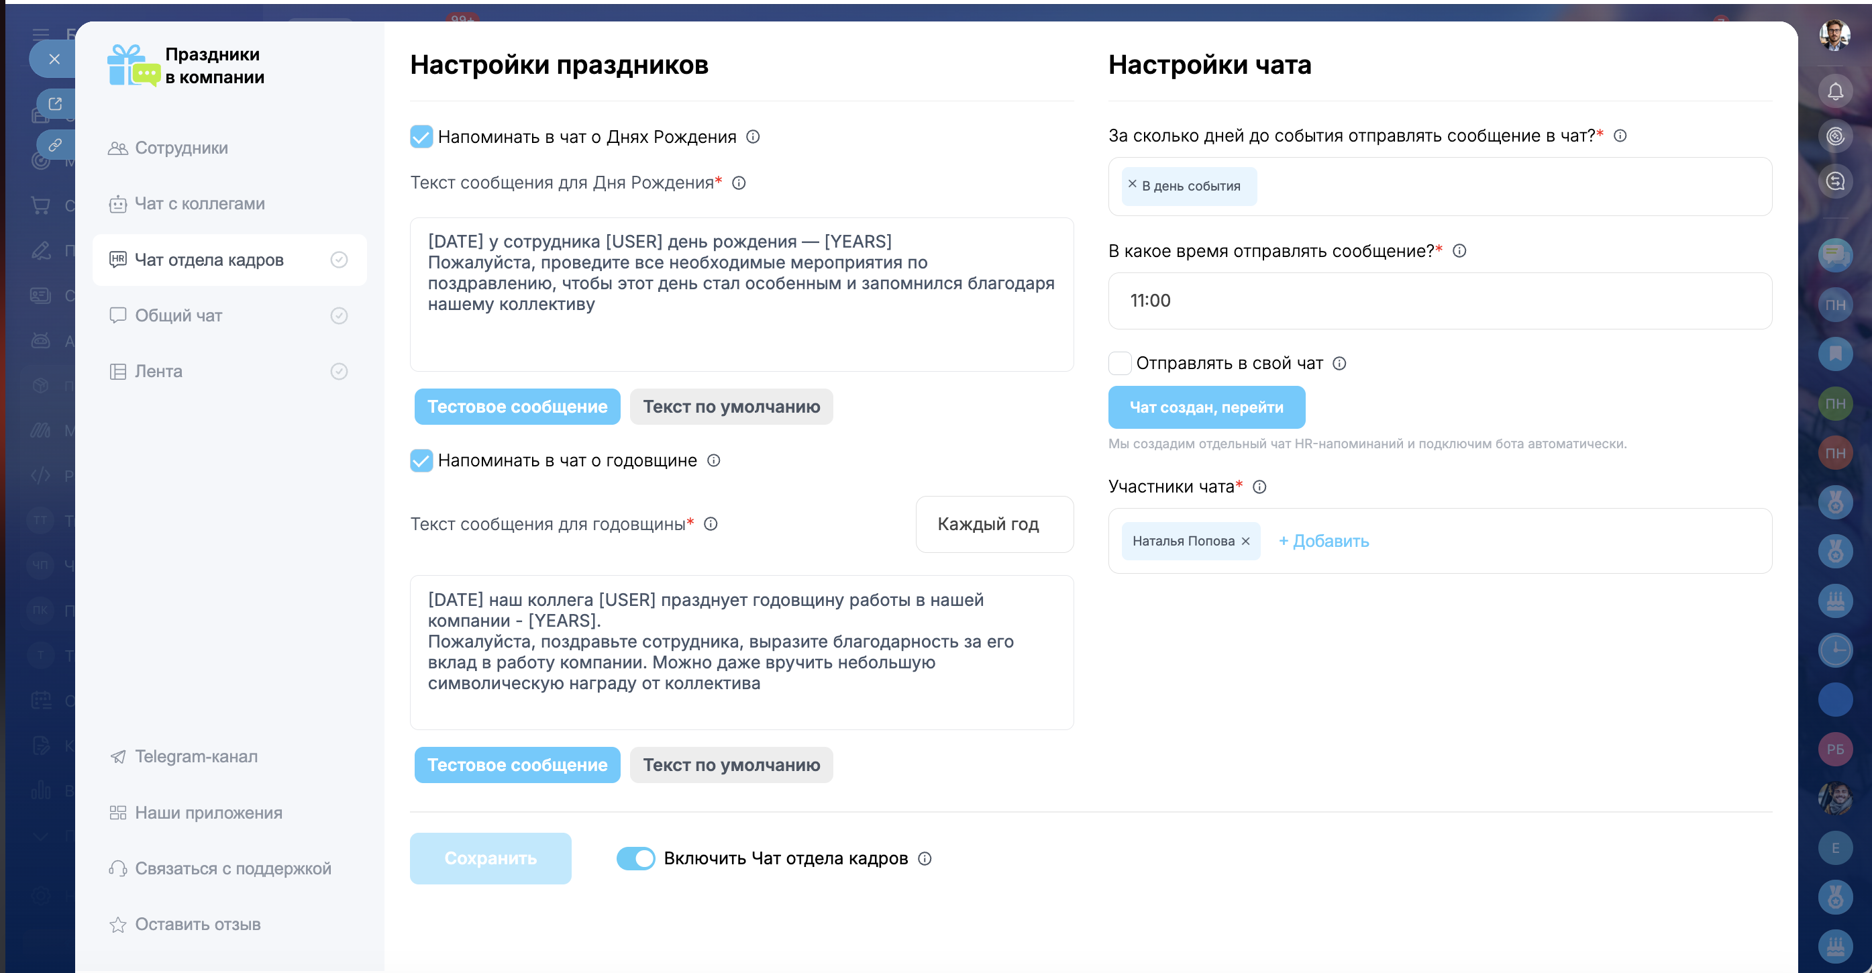Open 'Сотрудники' section in sidebar
Screen dimensions: 1872x973
click(182, 148)
